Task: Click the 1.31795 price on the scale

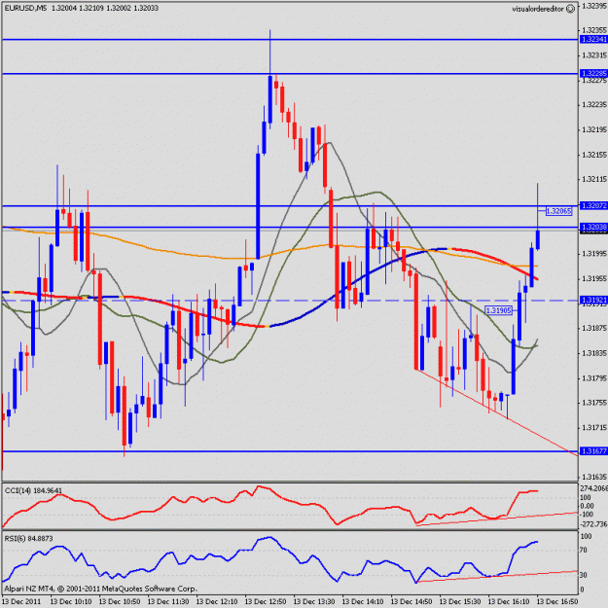Action: point(594,378)
